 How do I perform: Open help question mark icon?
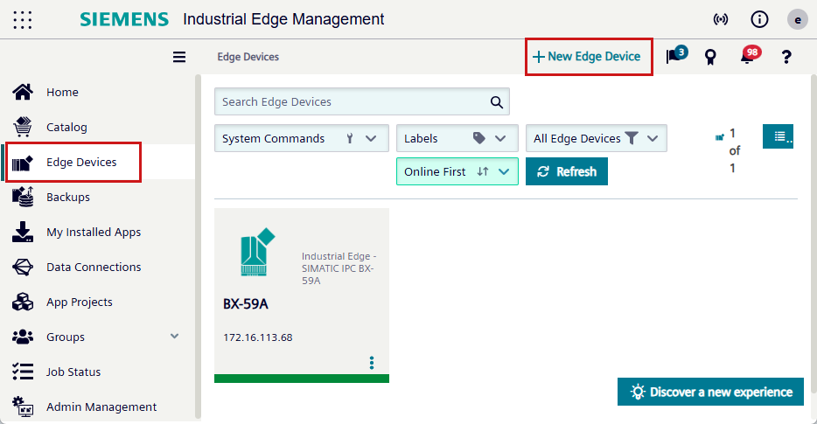786,57
